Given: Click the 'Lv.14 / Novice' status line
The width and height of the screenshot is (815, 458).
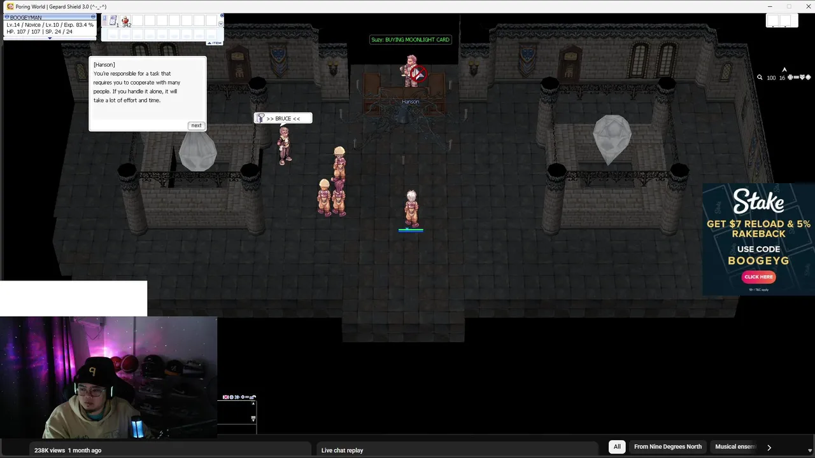Looking at the screenshot, I should tap(50, 25).
